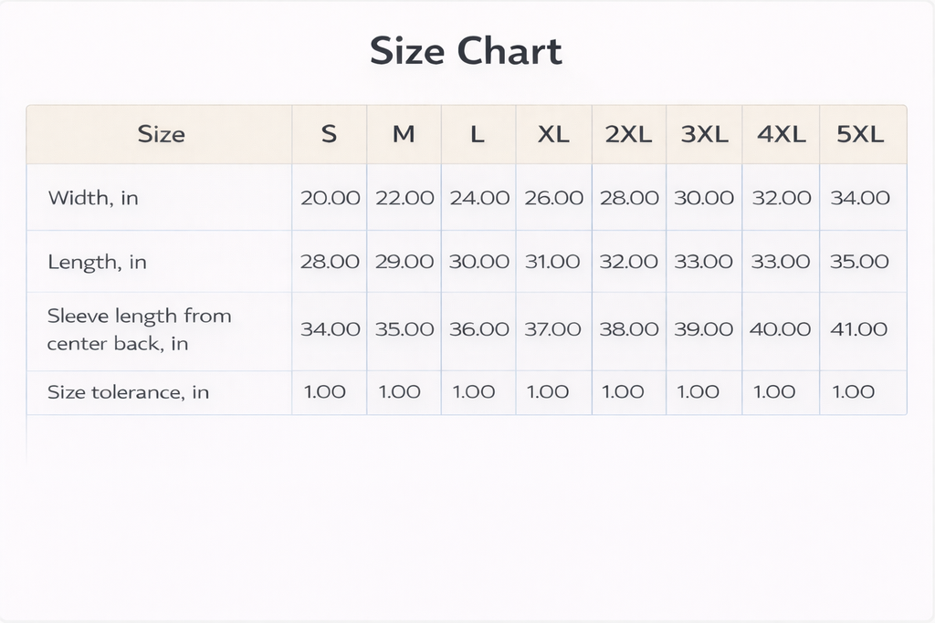
Task: Select the XL column header
Action: [553, 135]
